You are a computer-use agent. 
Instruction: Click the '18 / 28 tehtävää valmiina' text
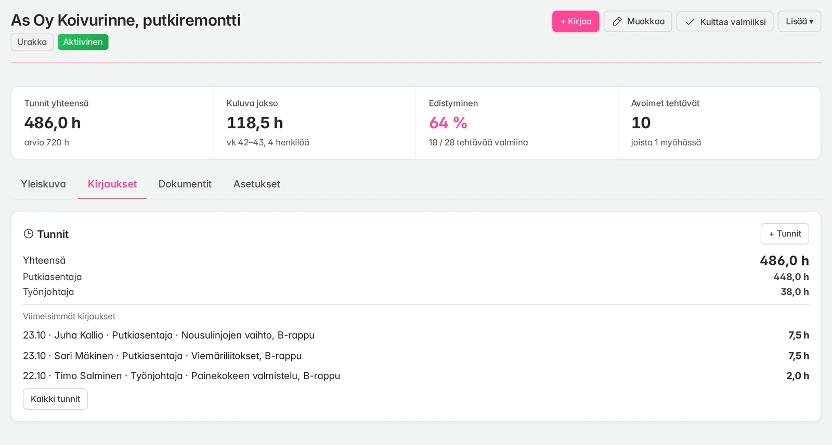(x=478, y=142)
